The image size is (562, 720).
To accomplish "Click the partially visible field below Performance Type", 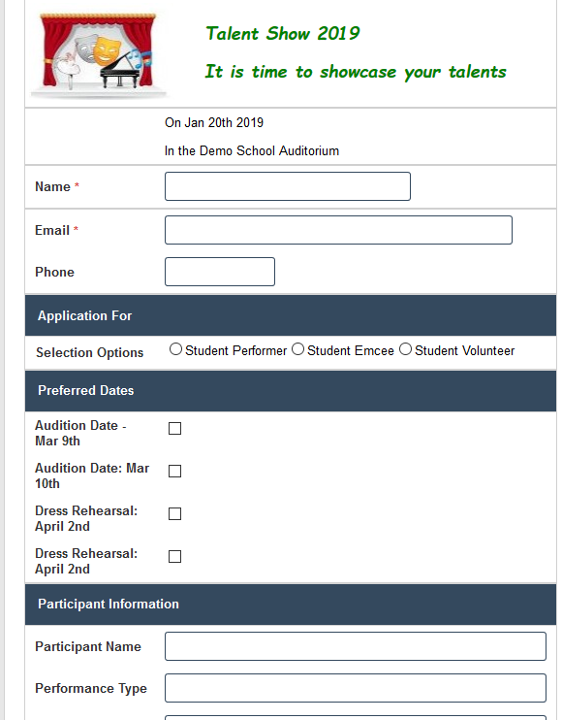I will click(356, 718).
